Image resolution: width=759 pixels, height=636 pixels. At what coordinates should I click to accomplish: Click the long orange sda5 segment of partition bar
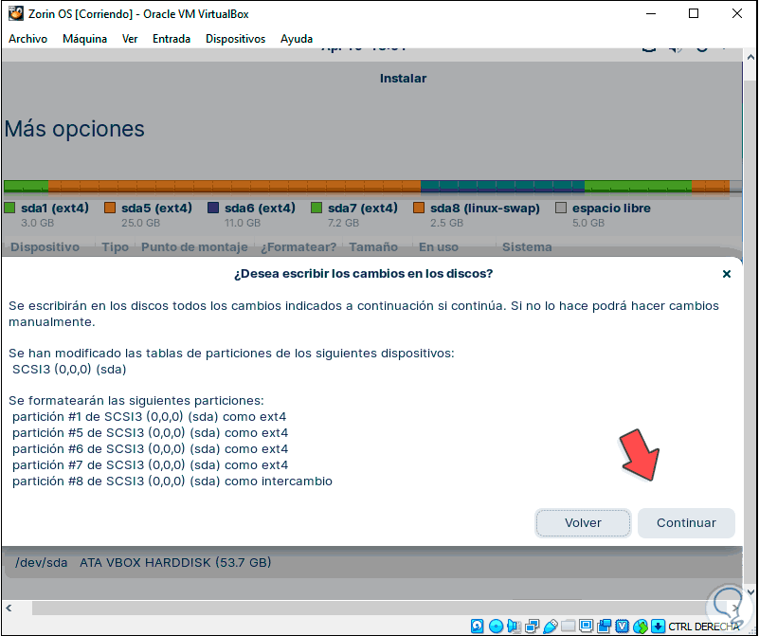(234, 186)
